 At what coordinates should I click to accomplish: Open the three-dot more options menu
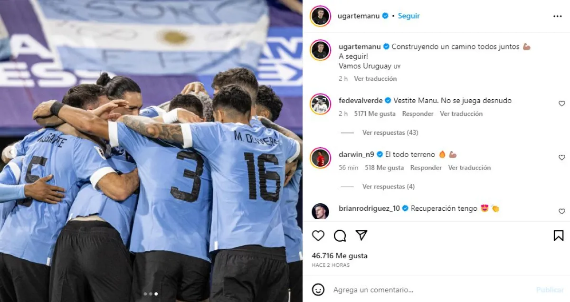[x=558, y=16]
